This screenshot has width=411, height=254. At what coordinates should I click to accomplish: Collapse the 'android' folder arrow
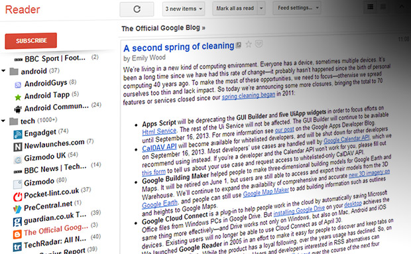[x=3, y=71]
